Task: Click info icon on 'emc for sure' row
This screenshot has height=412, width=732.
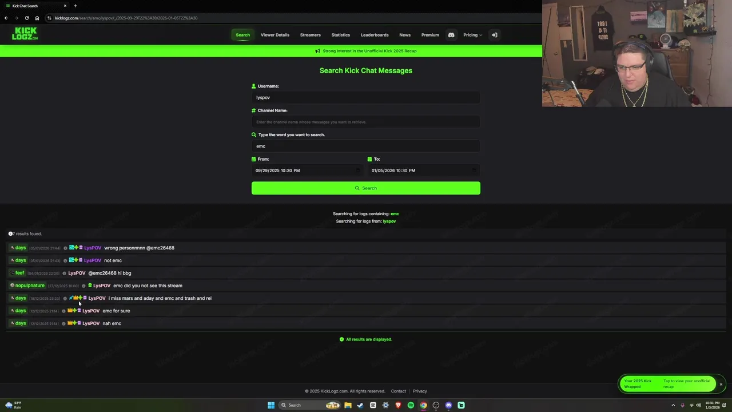Action: point(63,311)
